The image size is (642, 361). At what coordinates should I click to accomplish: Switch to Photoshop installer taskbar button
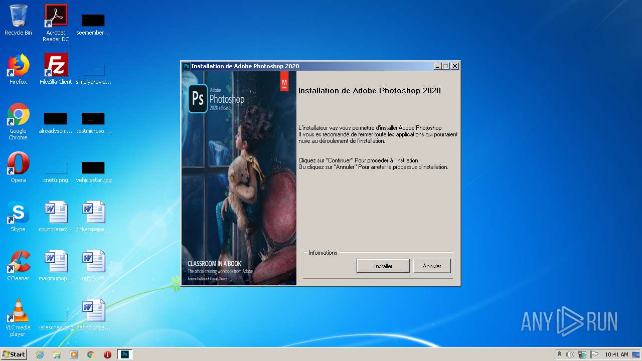click(x=125, y=354)
